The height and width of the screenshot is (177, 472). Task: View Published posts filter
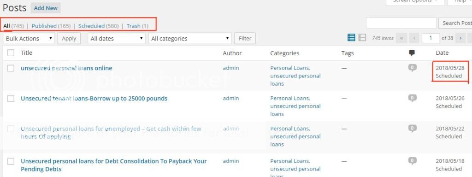[44, 26]
